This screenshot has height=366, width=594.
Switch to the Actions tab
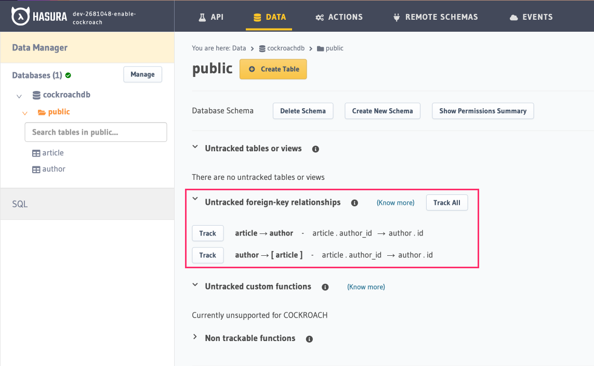pyautogui.click(x=339, y=17)
